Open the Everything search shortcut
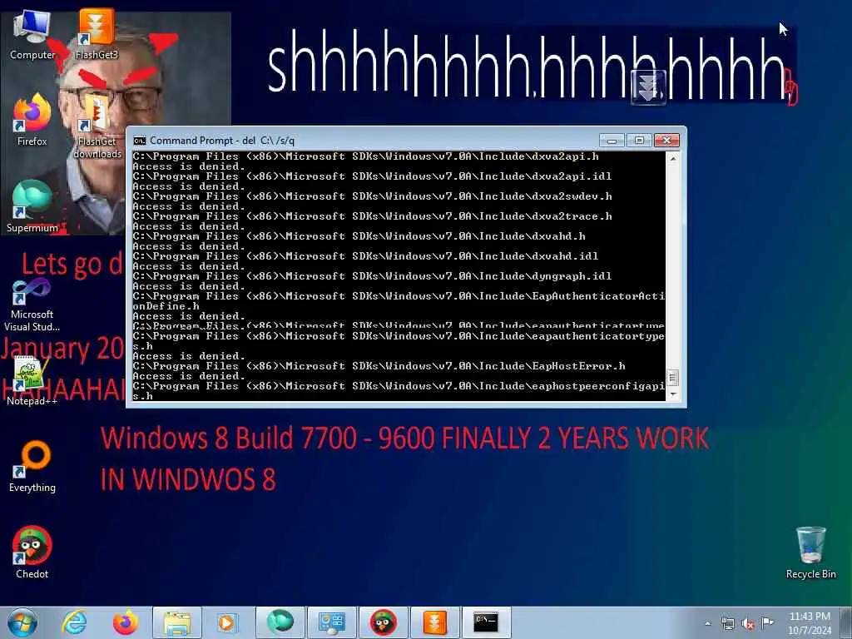Image resolution: width=852 pixels, height=639 pixels. click(x=32, y=467)
